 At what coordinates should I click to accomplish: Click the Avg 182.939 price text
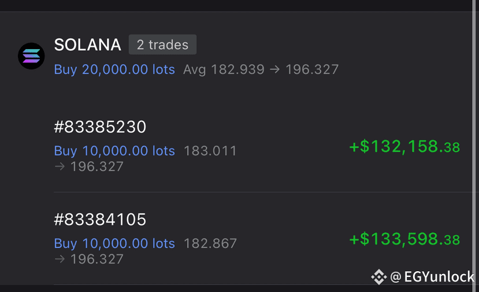tap(224, 69)
